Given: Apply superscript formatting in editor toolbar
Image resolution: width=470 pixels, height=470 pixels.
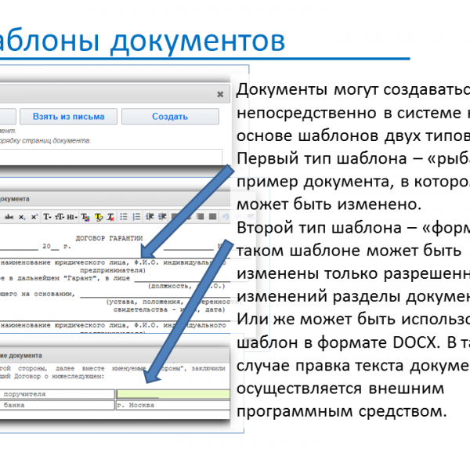Looking at the screenshot, I should pyautogui.click(x=34, y=217).
